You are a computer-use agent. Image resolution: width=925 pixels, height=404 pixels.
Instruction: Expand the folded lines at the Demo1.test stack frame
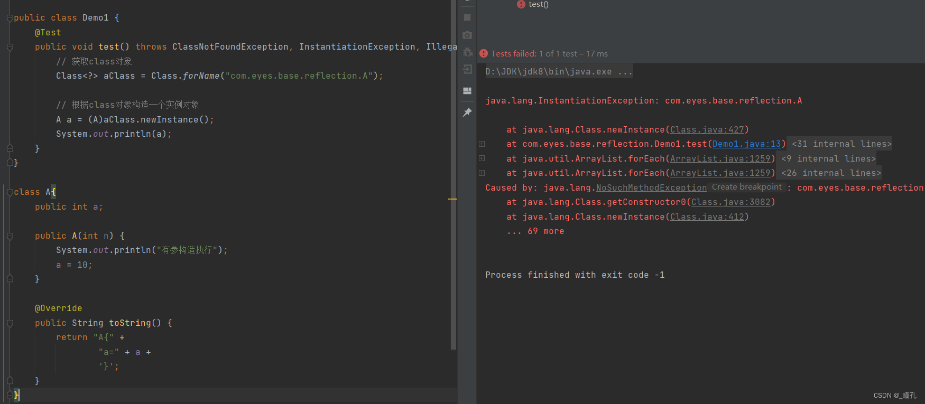[482, 144]
